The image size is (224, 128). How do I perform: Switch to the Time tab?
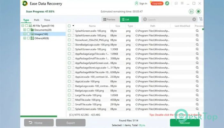(x=47, y=20)
